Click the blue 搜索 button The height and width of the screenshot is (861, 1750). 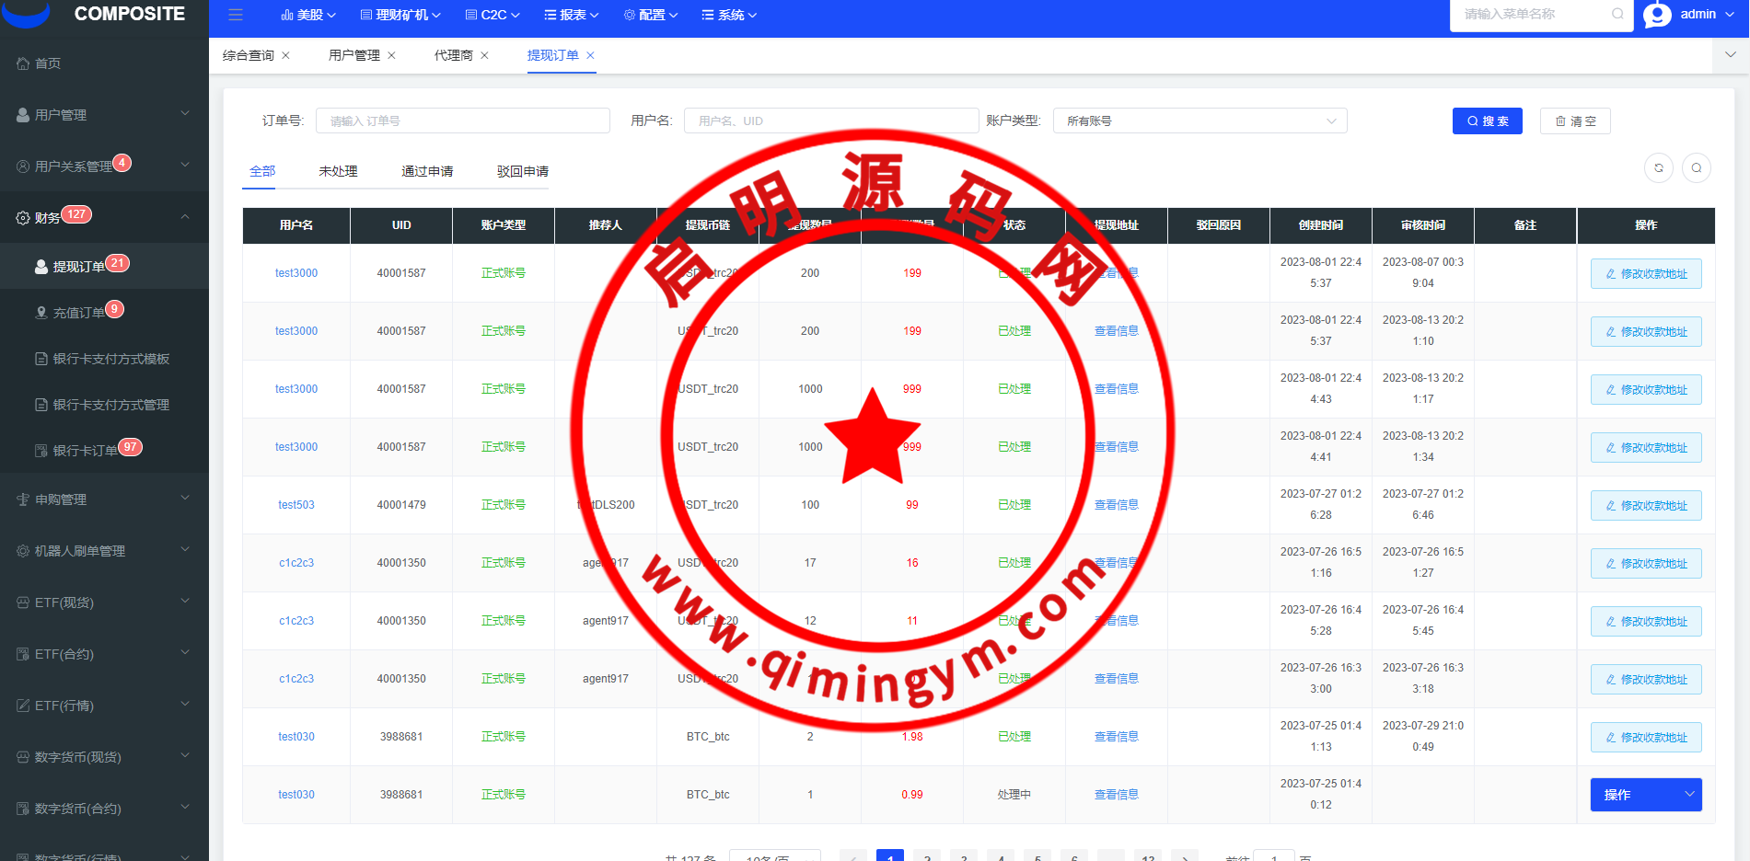tap(1487, 121)
